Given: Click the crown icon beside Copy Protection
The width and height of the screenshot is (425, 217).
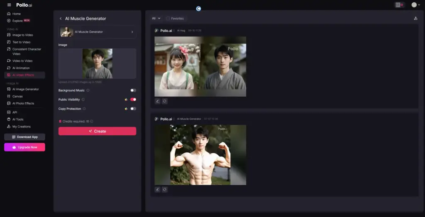Looking at the screenshot, I should [x=126, y=109].
